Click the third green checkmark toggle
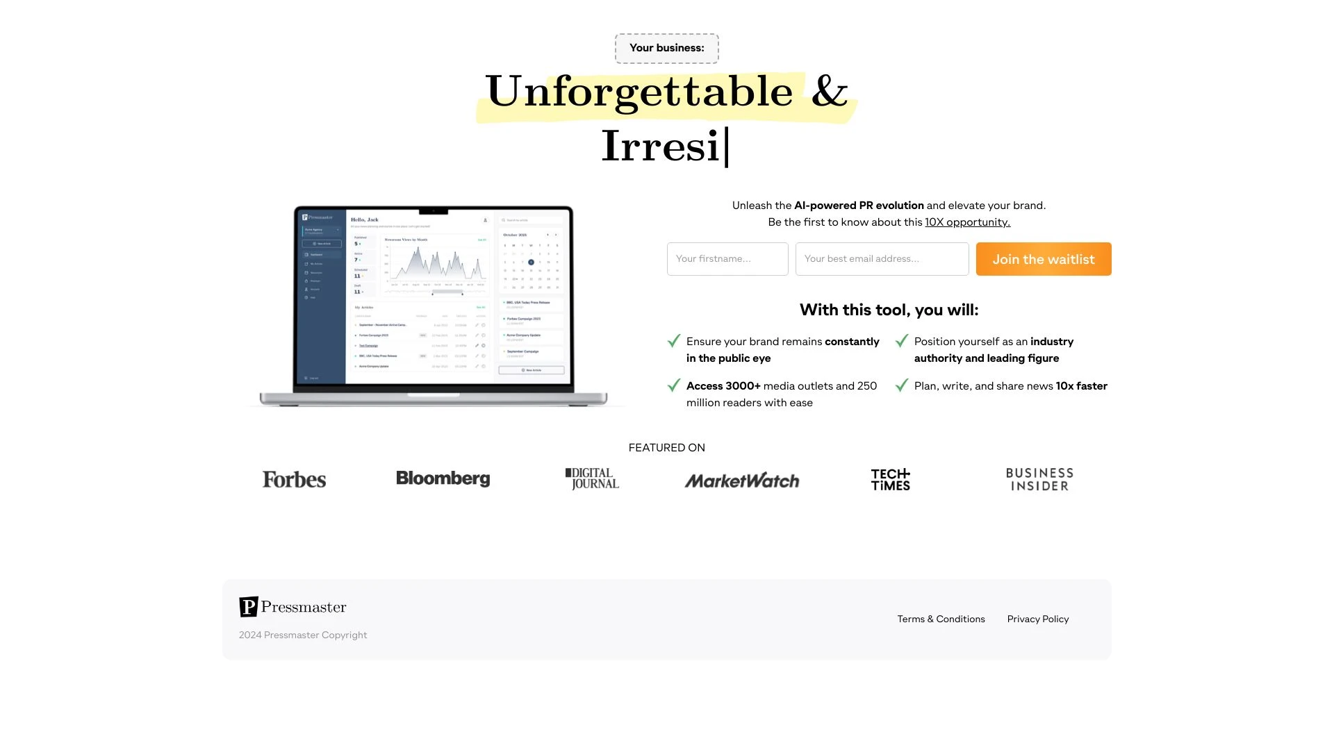The image size is (1334, 750). 673,385
